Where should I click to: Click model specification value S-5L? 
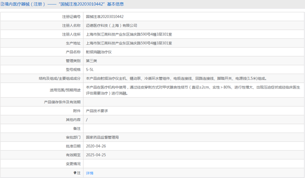click(90, 69)
